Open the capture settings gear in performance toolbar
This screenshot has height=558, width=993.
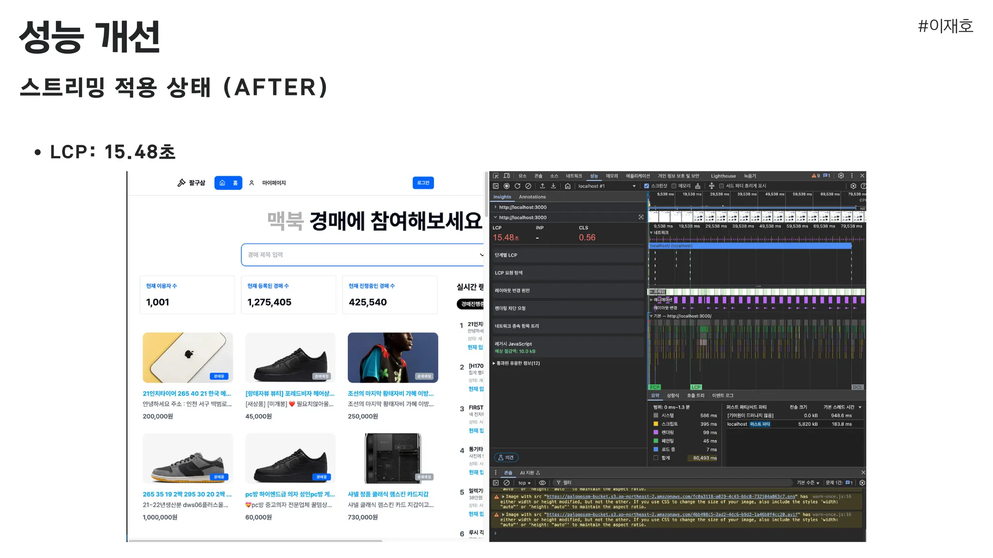pos(853,186)
